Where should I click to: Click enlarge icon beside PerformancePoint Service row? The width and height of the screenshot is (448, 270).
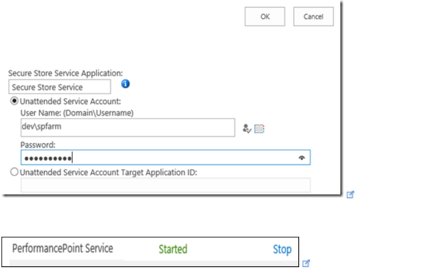[x=307, y=262]
